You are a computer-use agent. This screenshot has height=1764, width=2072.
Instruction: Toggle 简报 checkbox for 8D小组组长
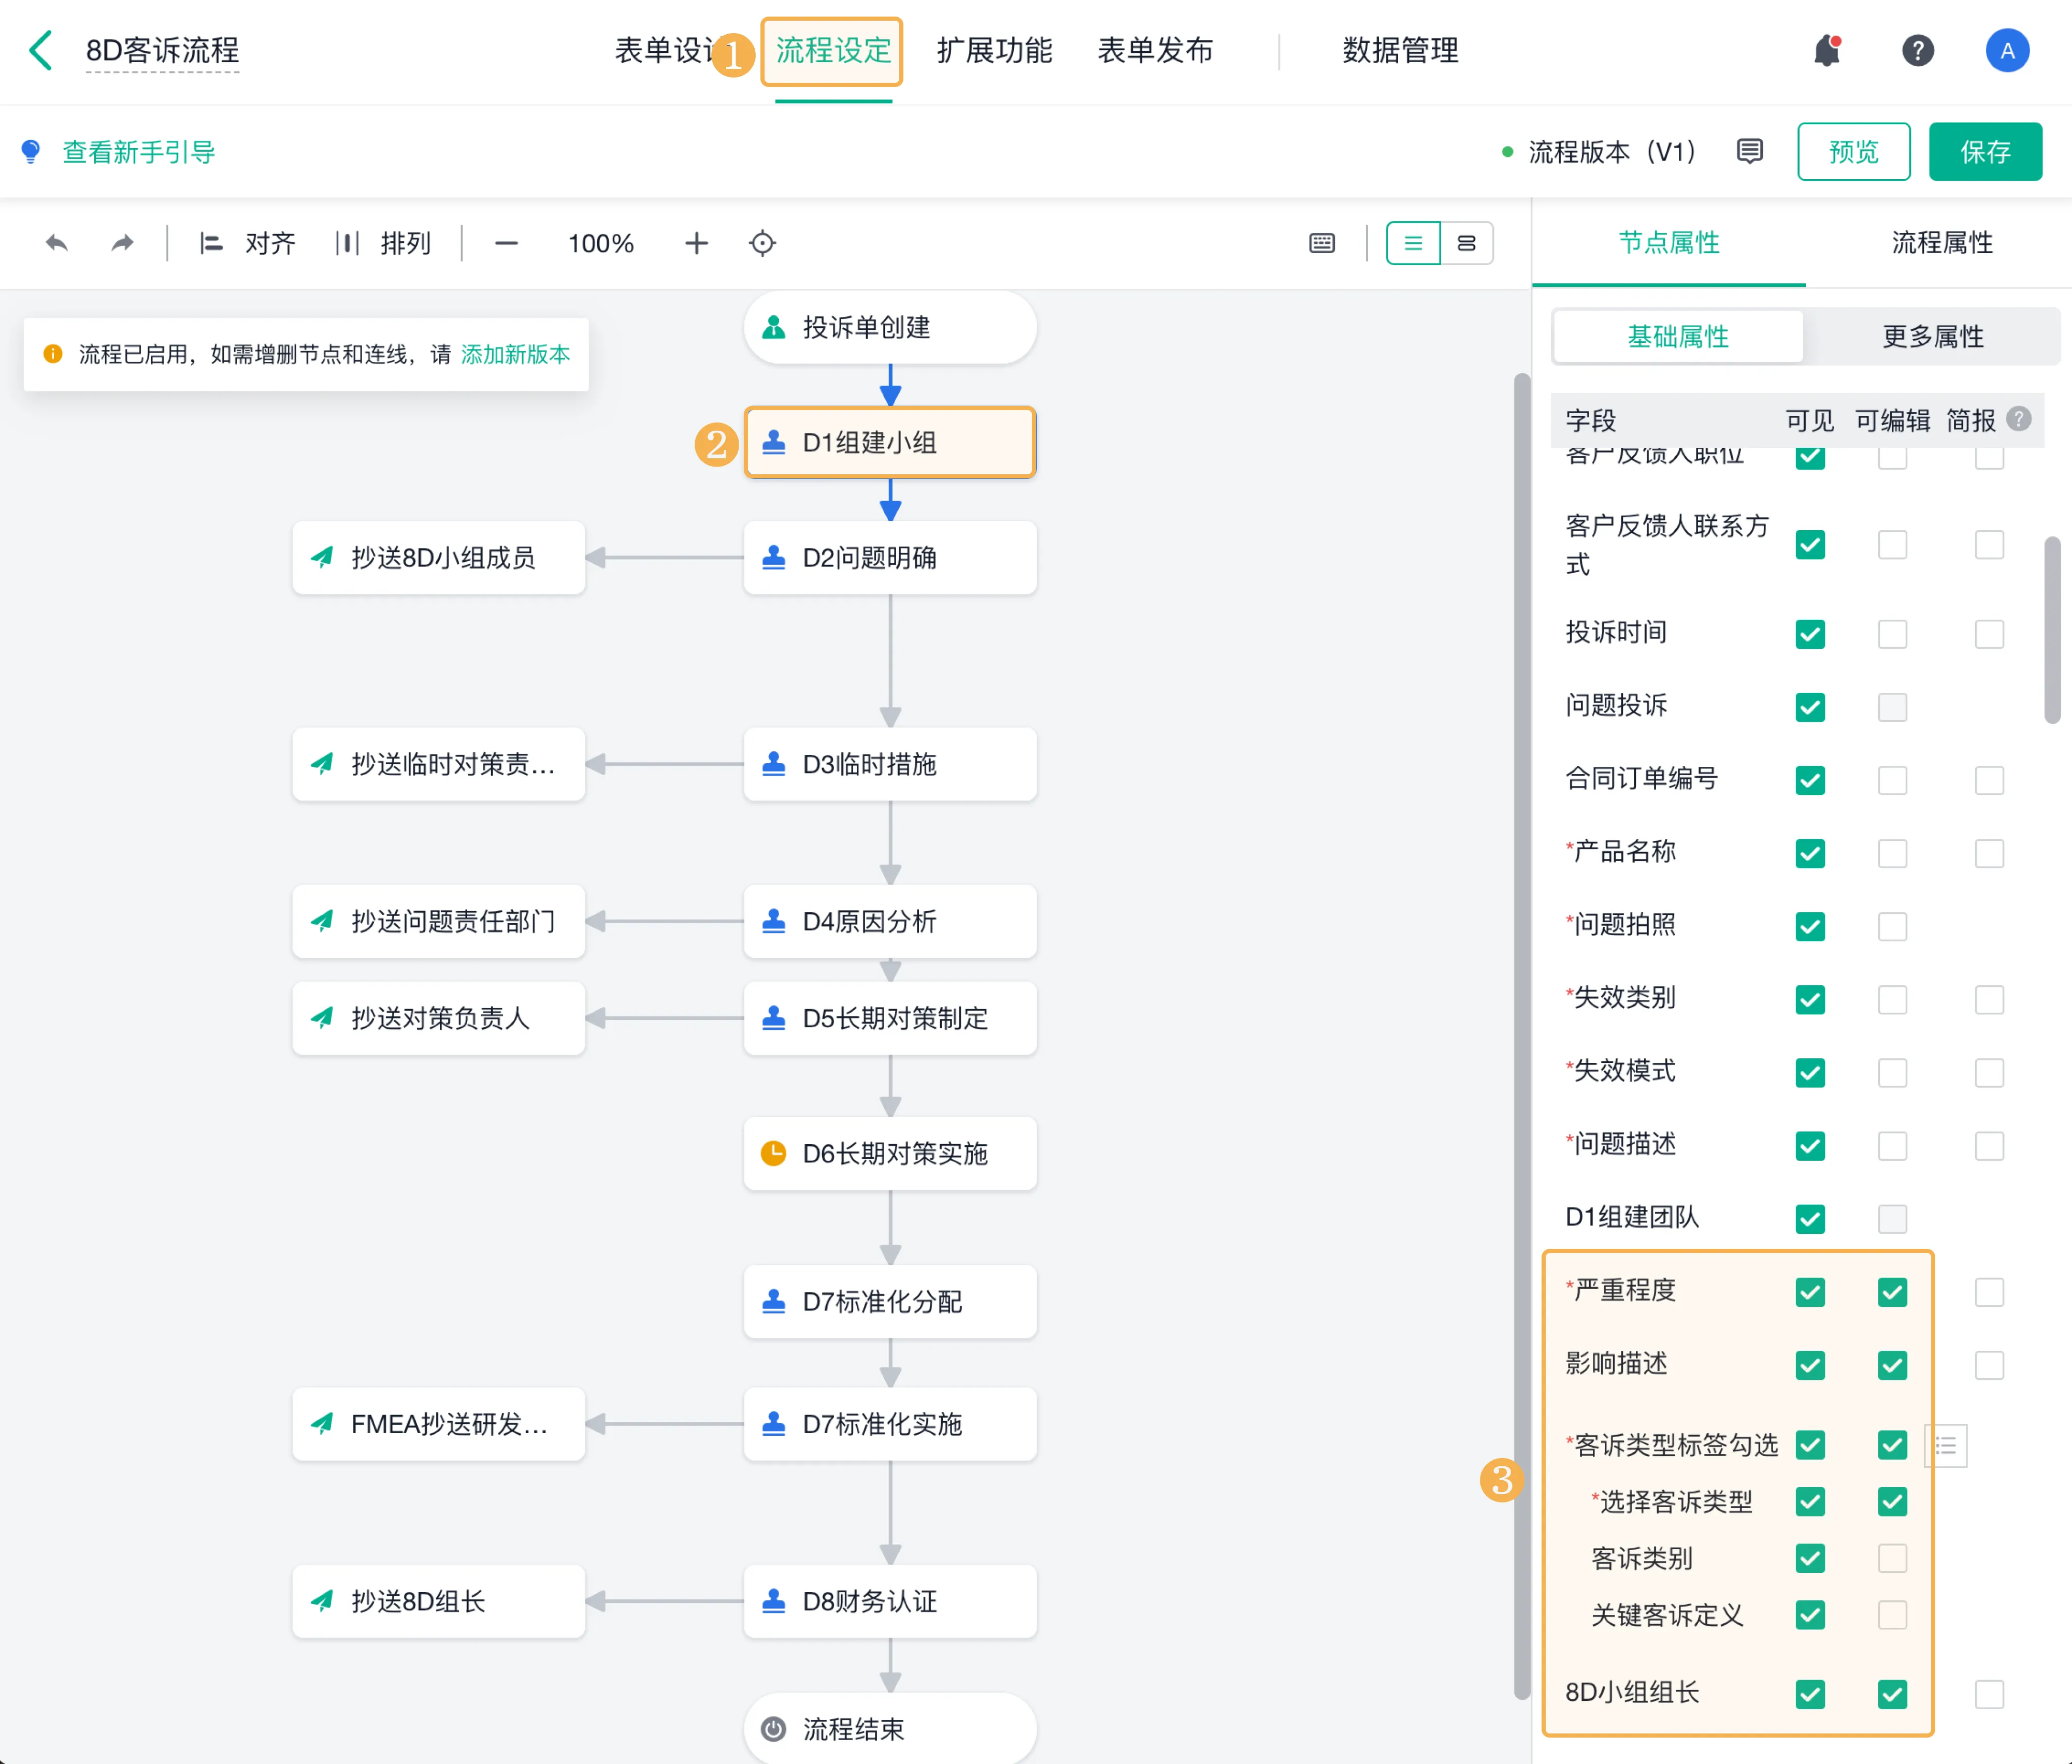point(1989,1693)
